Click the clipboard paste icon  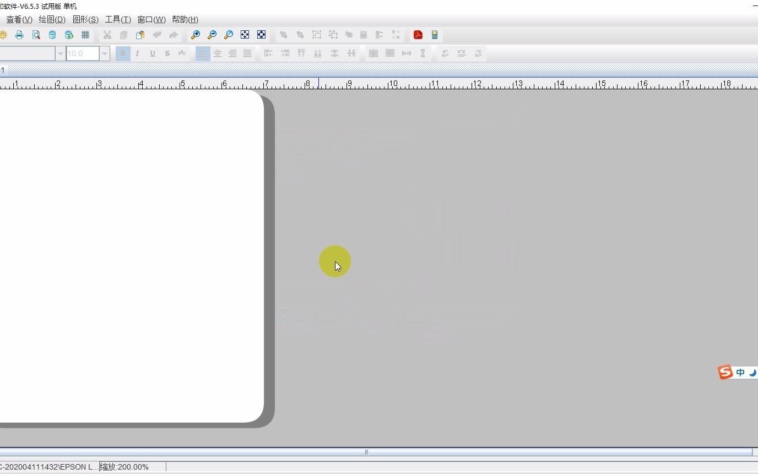coord(140,35)
